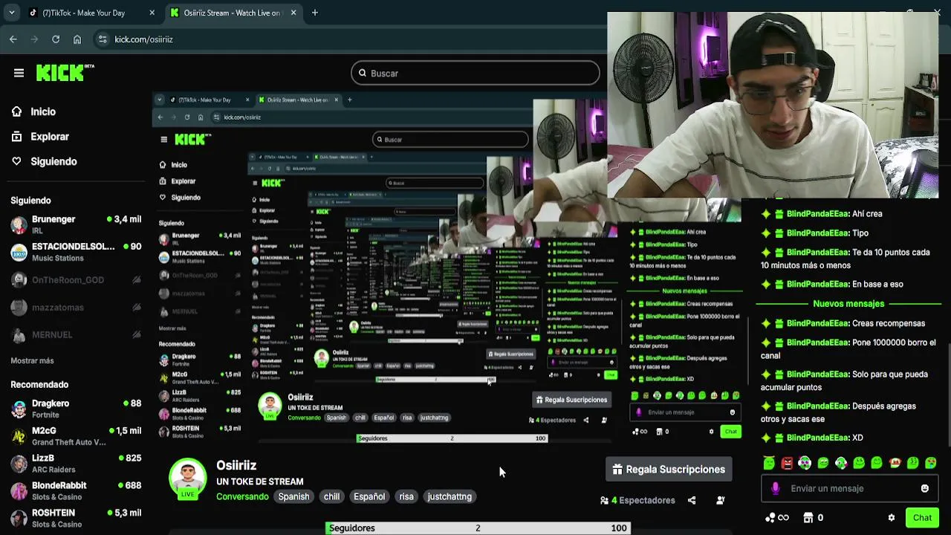951x535 pixels.
Task: Select the risa tag
Action: pos(406,496)
